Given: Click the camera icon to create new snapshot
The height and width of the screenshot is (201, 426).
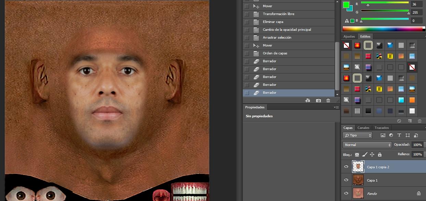Looking at the screenshot, I should [x=318, y=100].
